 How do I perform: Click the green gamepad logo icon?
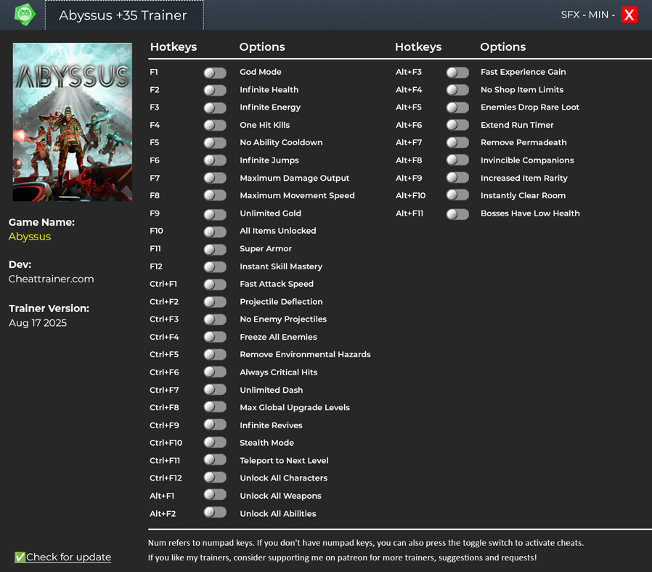click(x=25, y=15)
